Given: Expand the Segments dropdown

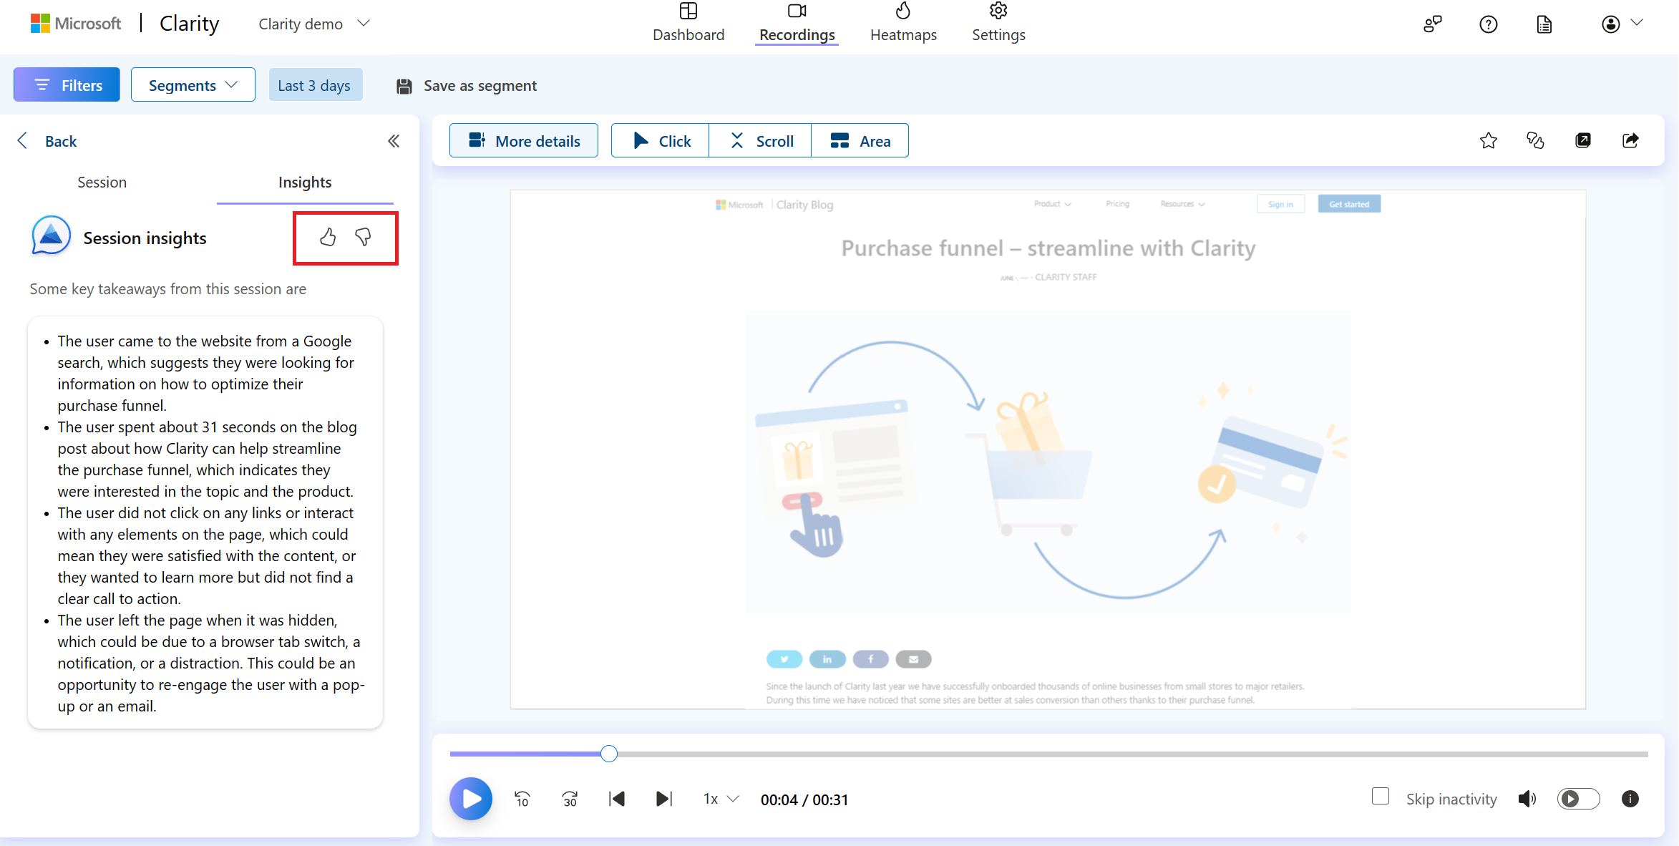Looking at the screenshot, I should pos(193,85).
